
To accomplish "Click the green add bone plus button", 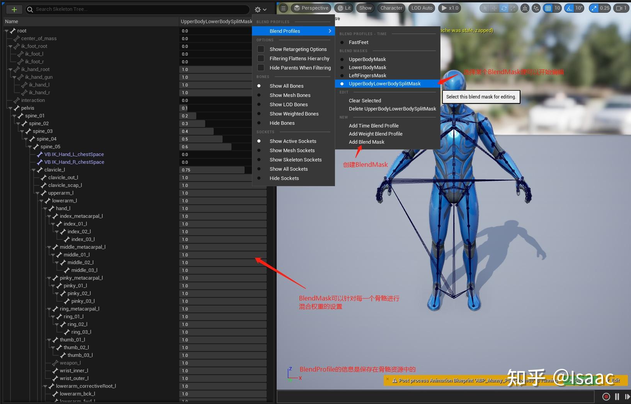I will tap(14, 9).
